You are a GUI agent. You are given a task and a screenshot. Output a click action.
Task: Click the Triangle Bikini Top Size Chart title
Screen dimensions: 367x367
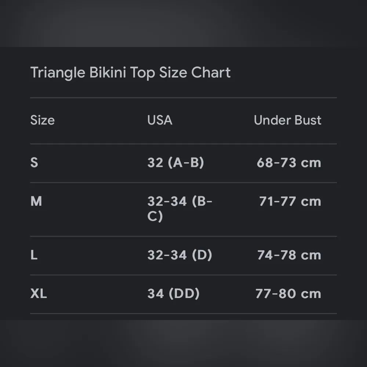pyautogui.click(x=130, y=73)
